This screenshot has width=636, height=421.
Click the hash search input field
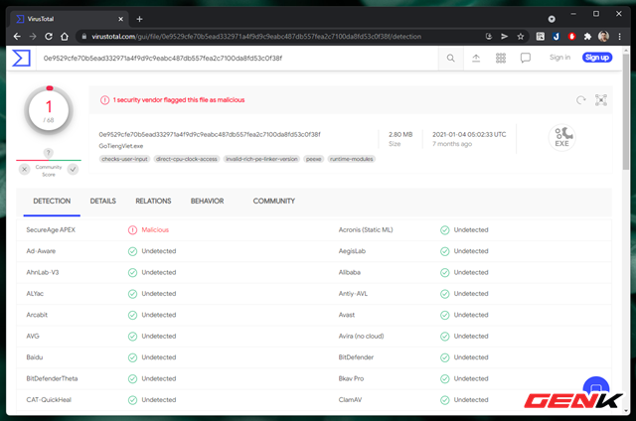tap(238, 58)
